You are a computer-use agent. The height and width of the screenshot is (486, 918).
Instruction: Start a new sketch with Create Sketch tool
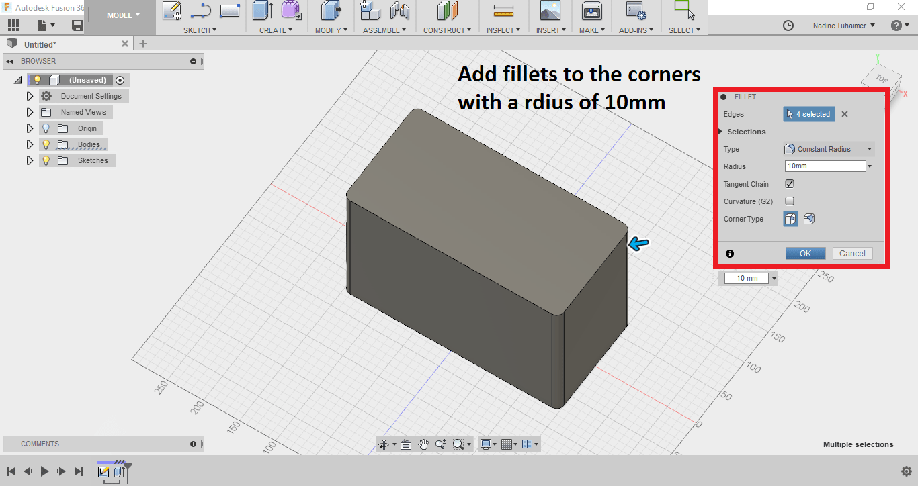[172, 10]
